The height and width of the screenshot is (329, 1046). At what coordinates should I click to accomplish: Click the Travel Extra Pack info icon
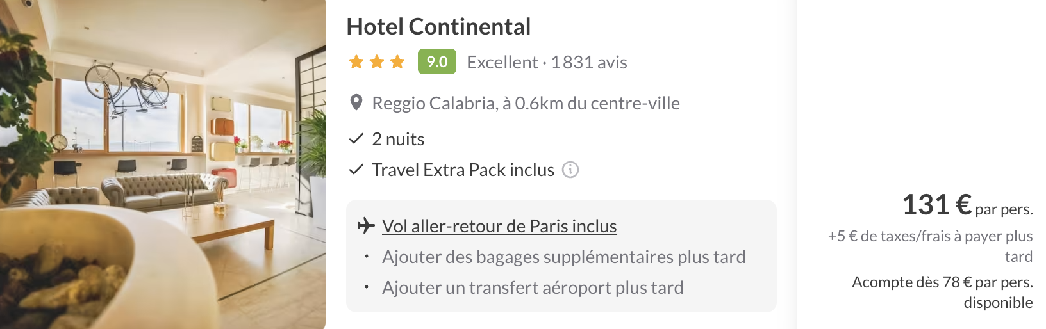click(570, 170)
